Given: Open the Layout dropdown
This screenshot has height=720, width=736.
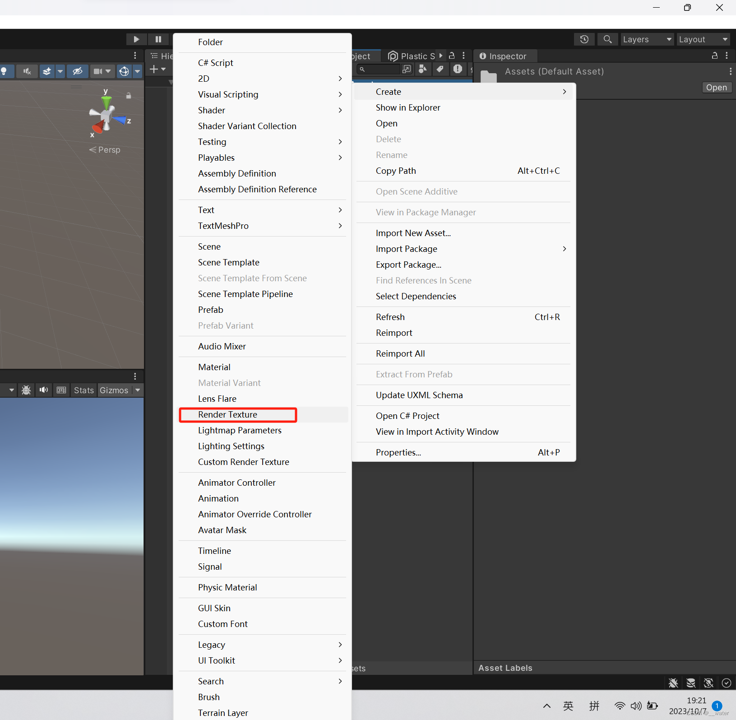Looking at the screenshot, I should point(702,39).
